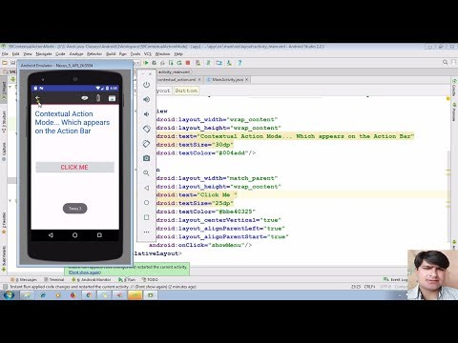Open the Terminal tool window
Image resolution: width=458 pixels, height=343 pixels.
coord(54,279)
